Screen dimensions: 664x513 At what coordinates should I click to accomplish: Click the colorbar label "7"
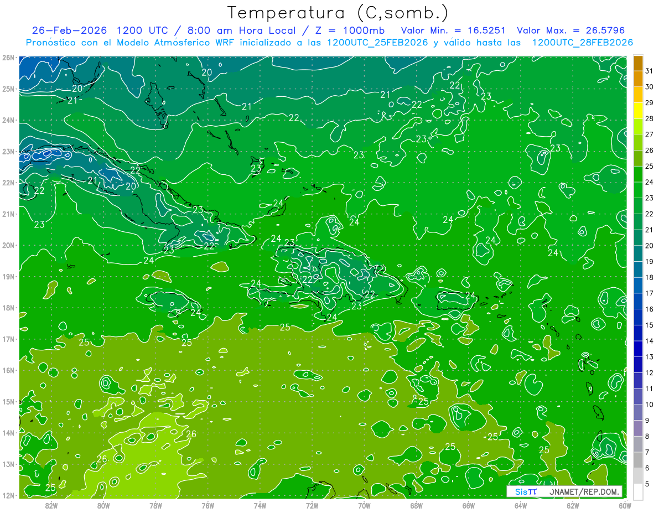tap(648, 453)
